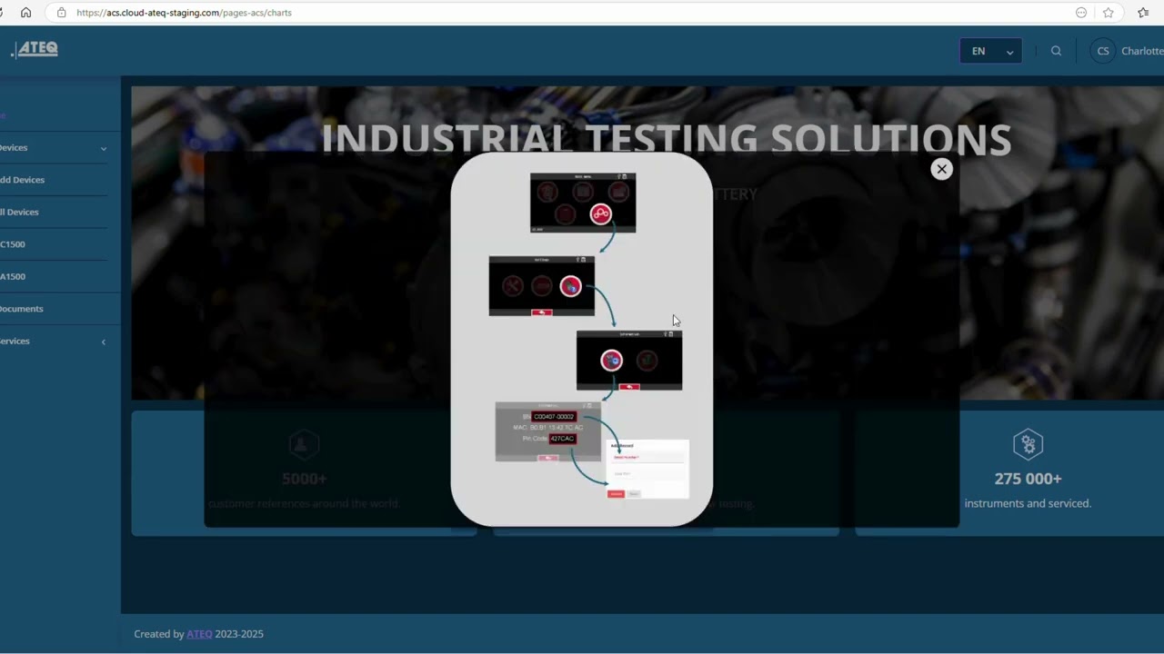1164x654 pixels.
Task: Click the 275 000+ statistic text
Action: [1028, 479]
